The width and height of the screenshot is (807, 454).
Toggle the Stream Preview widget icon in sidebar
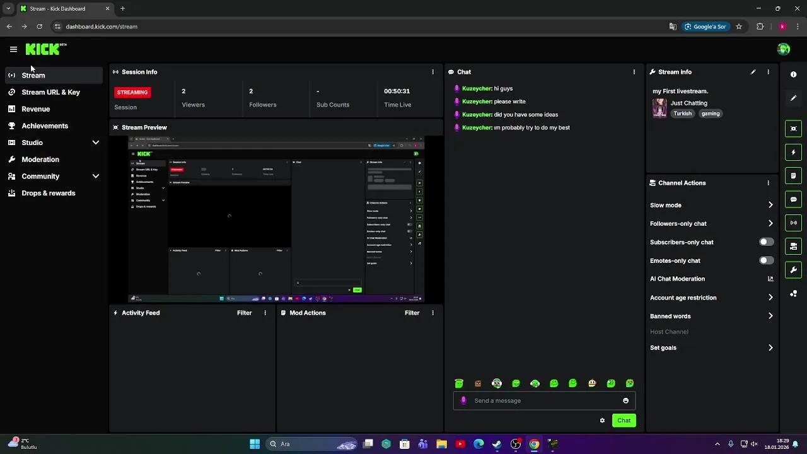click(x=793, y=129)
